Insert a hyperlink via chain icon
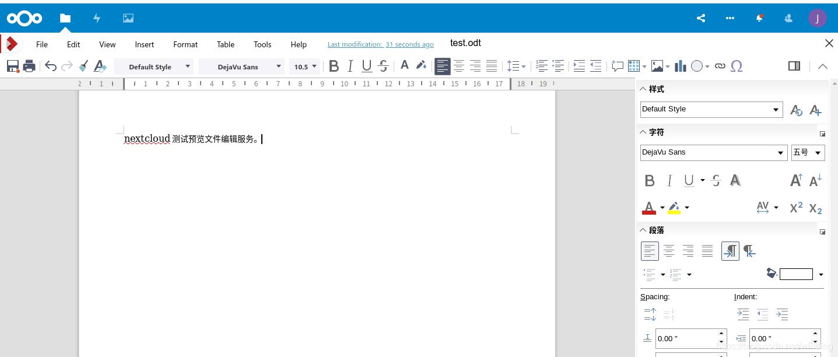This screenshot has width=838, height=357. 720,66
